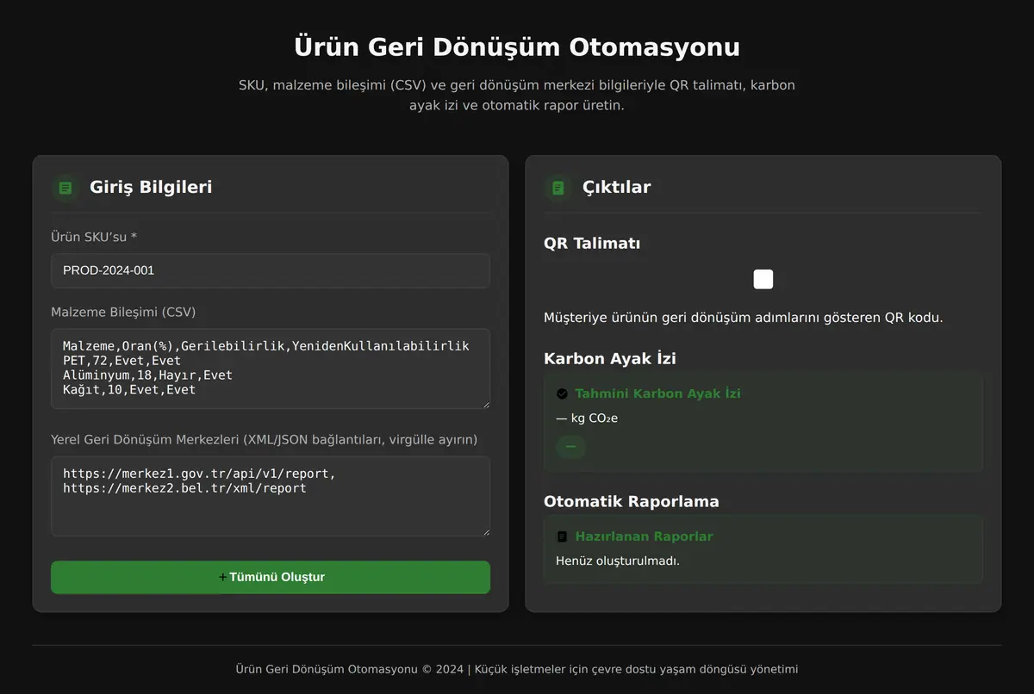Image resolution: width=1034 pixels, height=694 pixels.
Task: Click into the Malzeme Bileşimi CSV textarea
Action: coord(271,369)
